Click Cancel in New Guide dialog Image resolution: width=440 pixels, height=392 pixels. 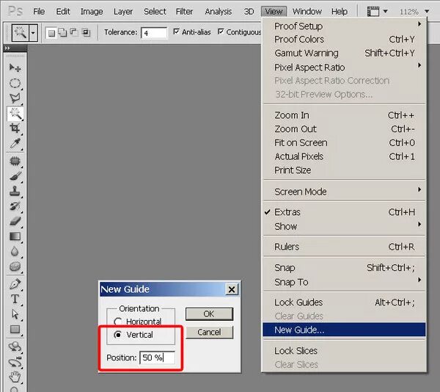(x=209, y=333)
